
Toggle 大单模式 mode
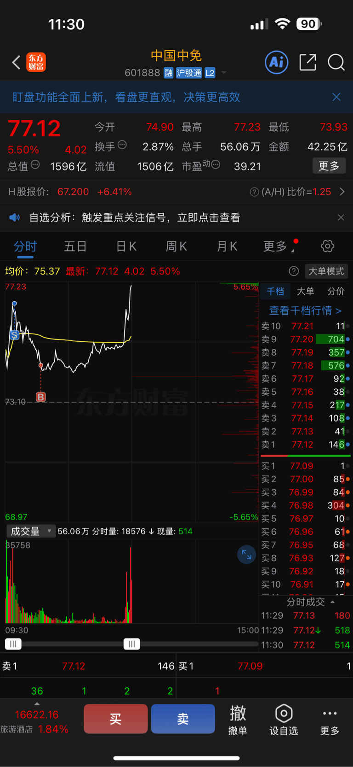(x=326, y=271)
